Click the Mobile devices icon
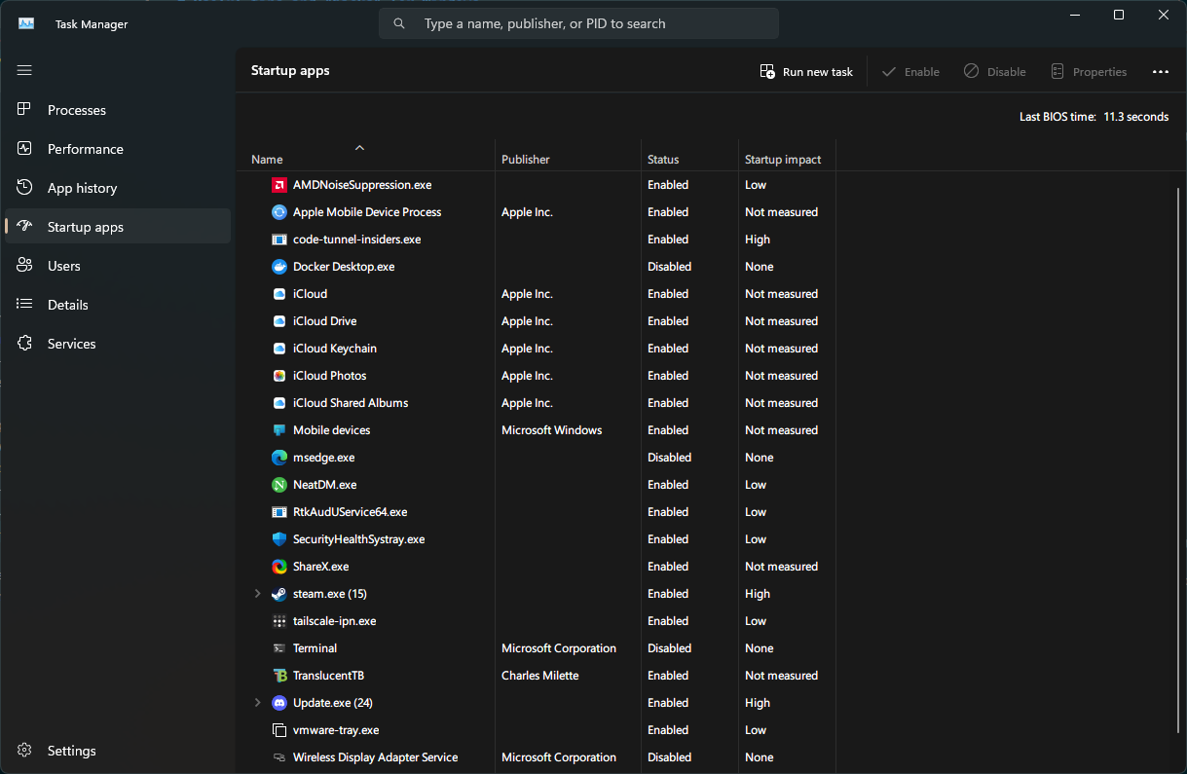The height and width of the screenshot is (774, 1187). point(279,430)
